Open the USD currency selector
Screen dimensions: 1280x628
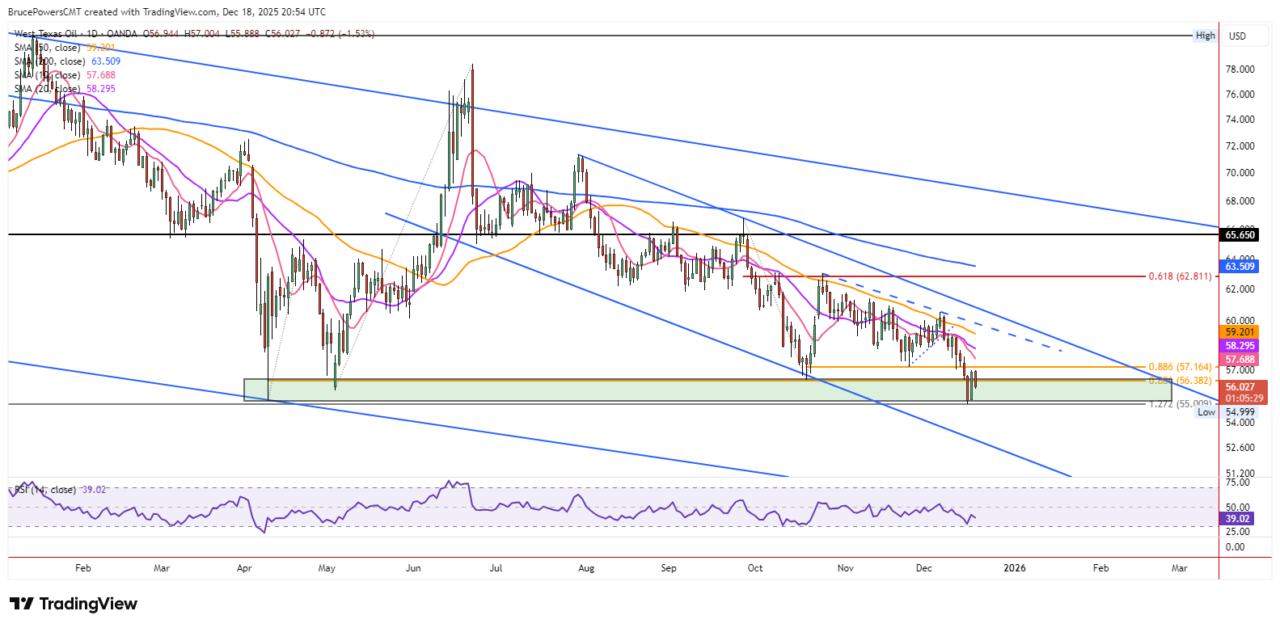1237,36
